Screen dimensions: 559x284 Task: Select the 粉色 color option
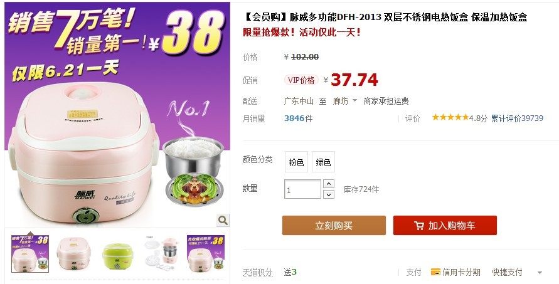click(296, 162)
